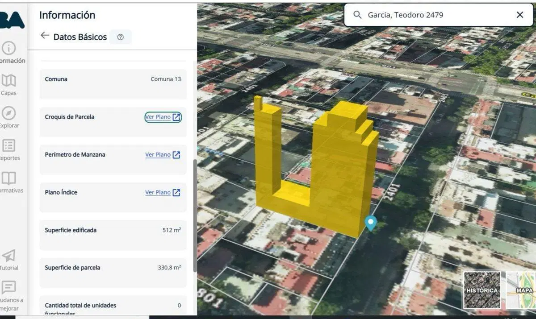Open external link icon for Plano Índice

(176, 192)
